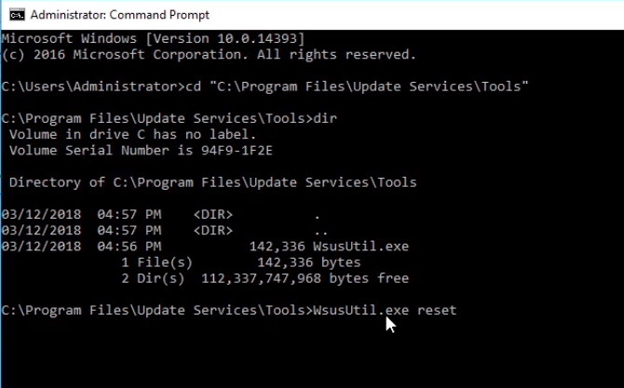
Task: Click the "Administrator: Command Prompt" title text
Action: tap(120, 15)
